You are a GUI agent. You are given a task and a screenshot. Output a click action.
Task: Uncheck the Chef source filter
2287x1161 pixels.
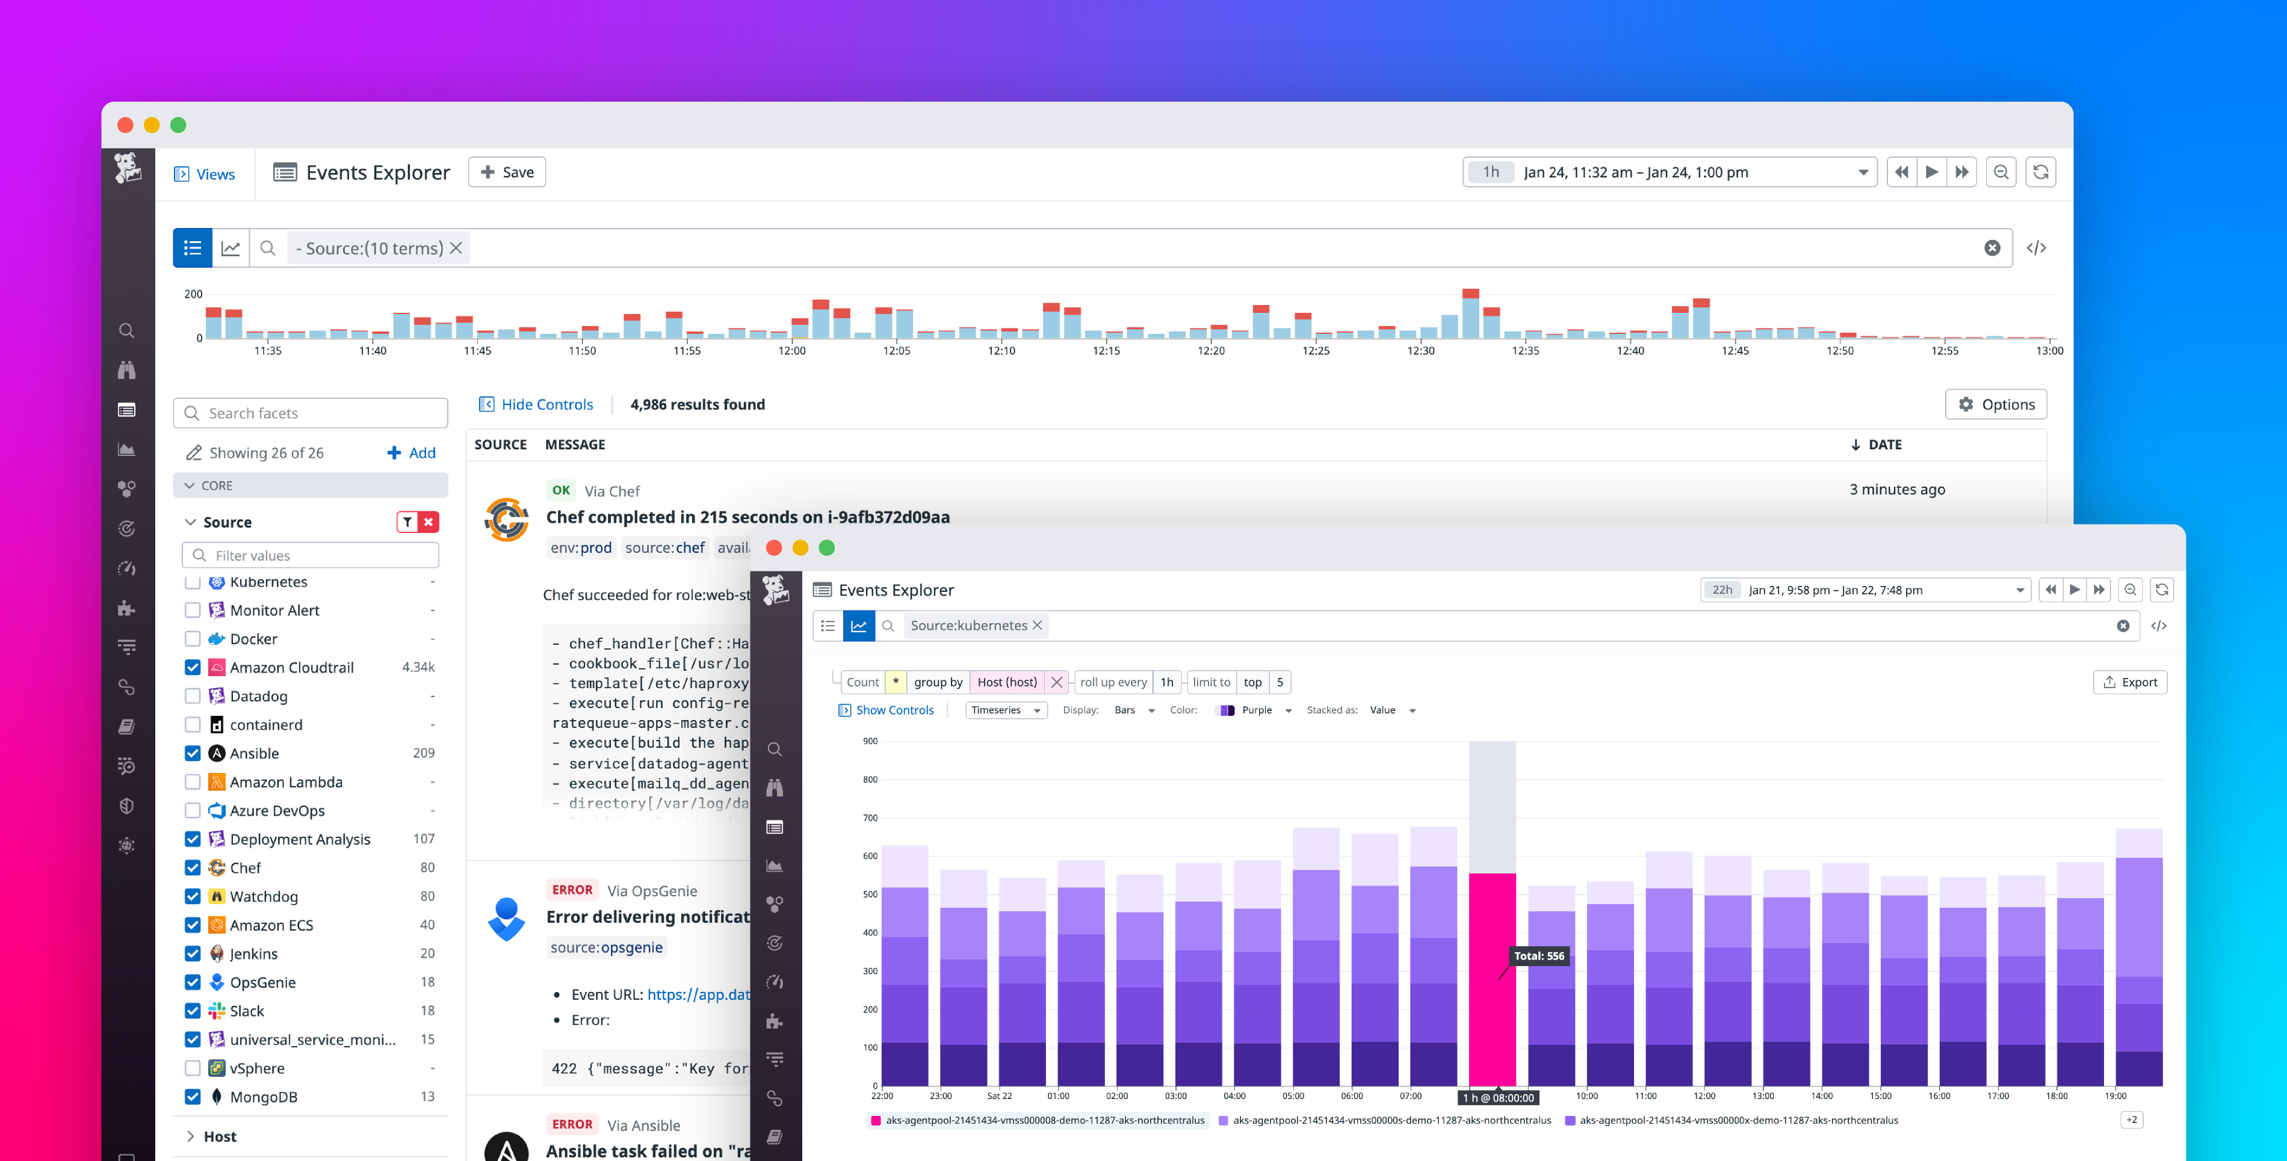point(193,867)
